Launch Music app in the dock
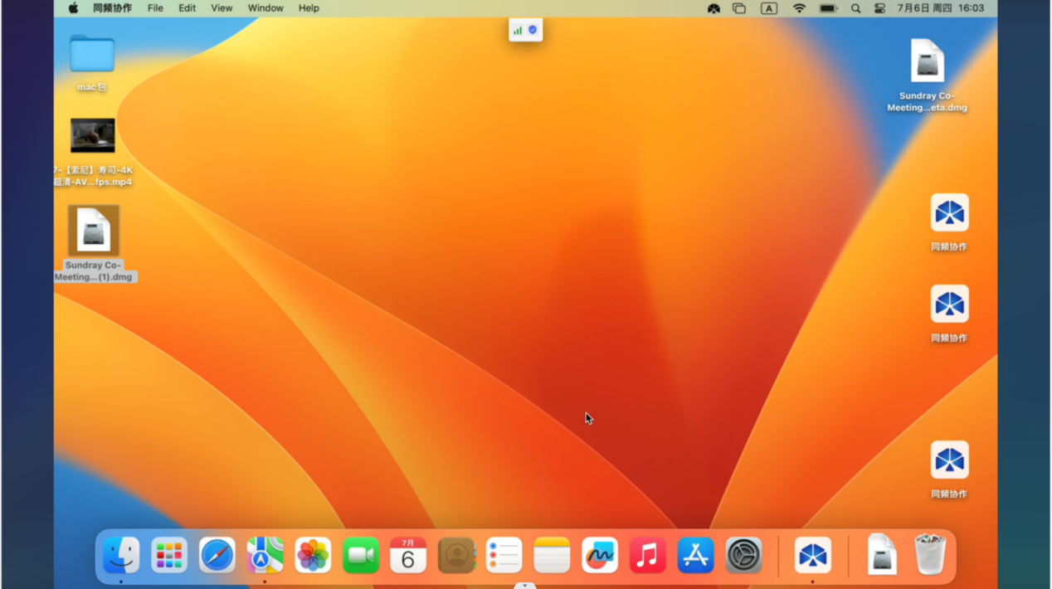Viewport: 1052px width, 589px height. (x=647, y=555)
